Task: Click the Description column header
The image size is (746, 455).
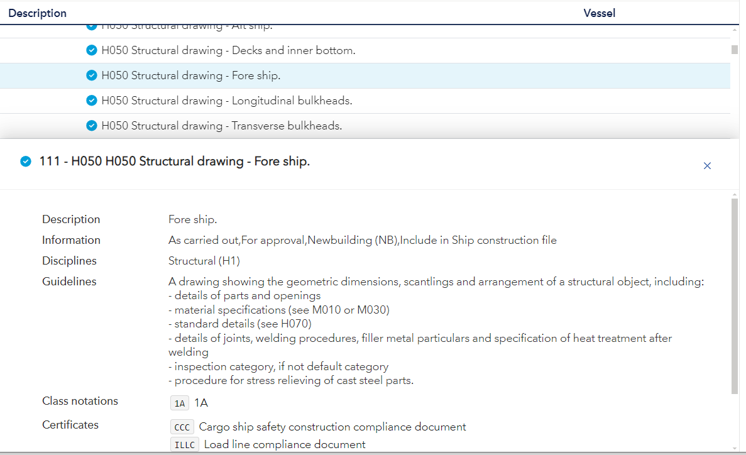Action: 37,13
